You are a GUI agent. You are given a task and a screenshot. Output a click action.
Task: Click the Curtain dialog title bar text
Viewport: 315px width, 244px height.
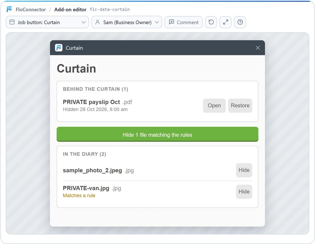[x=74, y=48]
